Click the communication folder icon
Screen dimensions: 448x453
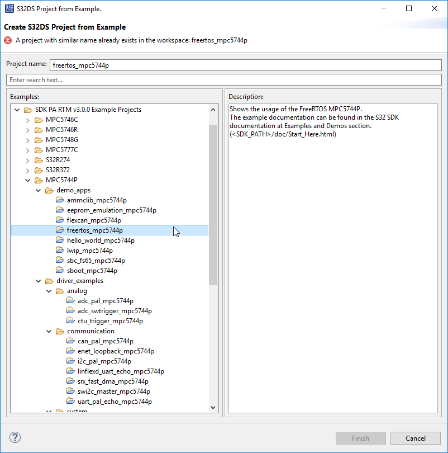click(60, 331)
